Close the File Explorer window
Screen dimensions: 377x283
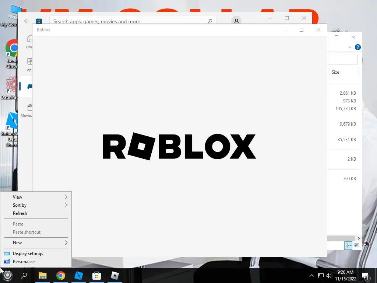pyautogui.click(x=353, y=37)
